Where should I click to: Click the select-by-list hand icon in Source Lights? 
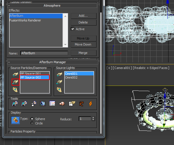pos(59,90)
